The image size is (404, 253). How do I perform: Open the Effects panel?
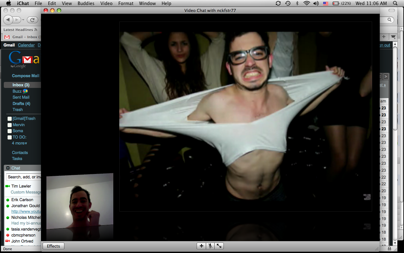click(x=53, y=246)
